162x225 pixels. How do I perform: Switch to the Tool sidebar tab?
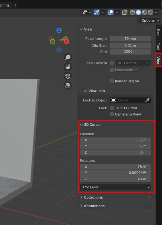point(158,46)
